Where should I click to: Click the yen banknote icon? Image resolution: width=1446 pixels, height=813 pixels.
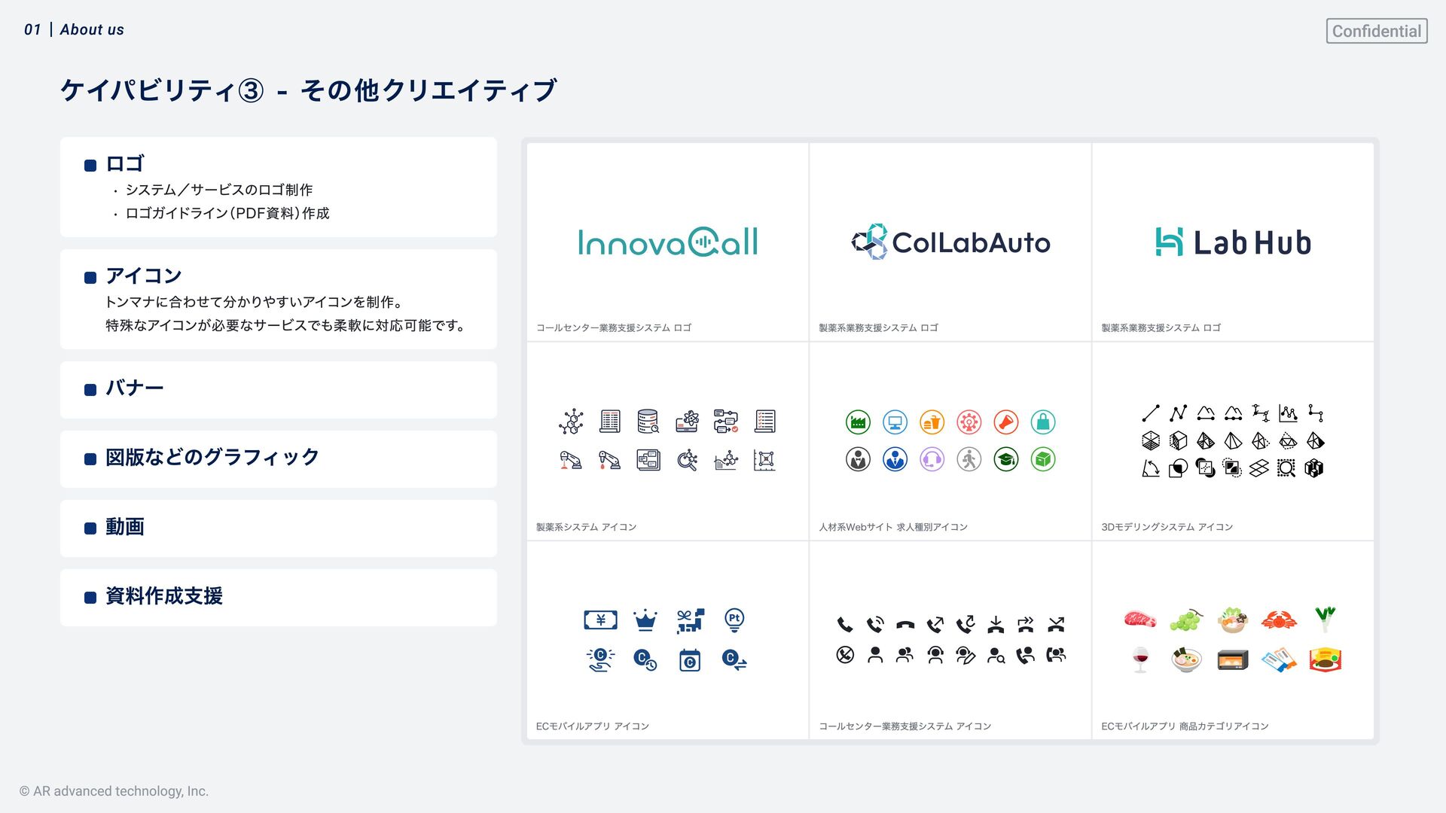[600, 620]
